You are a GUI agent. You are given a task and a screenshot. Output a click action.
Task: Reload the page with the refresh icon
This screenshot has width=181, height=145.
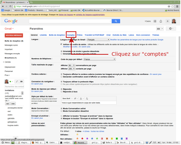click(10, 6)
